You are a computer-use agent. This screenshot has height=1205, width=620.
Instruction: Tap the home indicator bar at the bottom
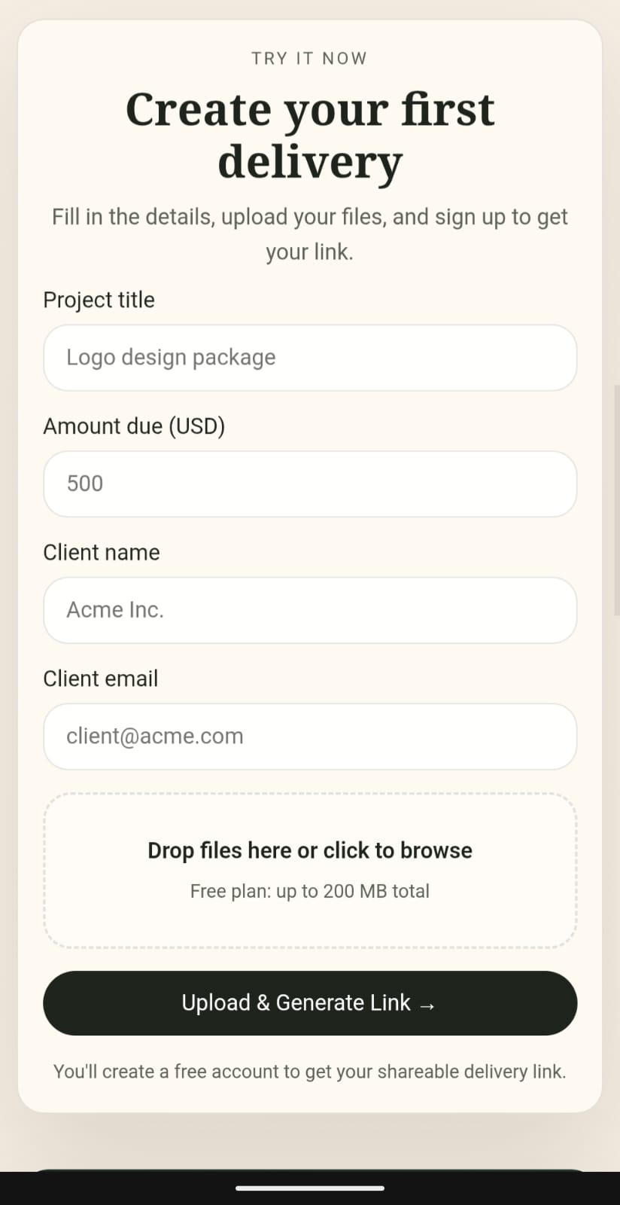tap(310, 1188)
